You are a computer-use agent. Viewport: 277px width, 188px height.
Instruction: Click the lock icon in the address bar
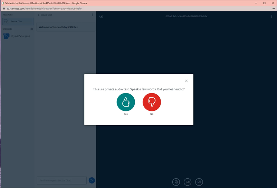(4, 9)
